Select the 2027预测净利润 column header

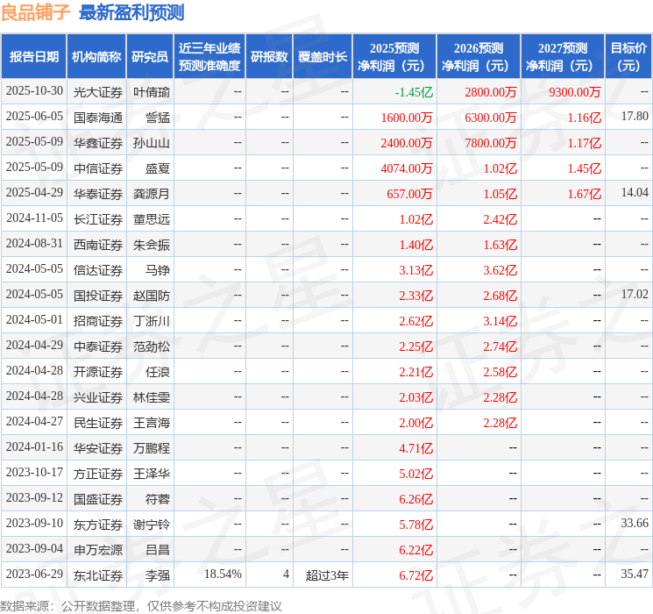point(563,56)
